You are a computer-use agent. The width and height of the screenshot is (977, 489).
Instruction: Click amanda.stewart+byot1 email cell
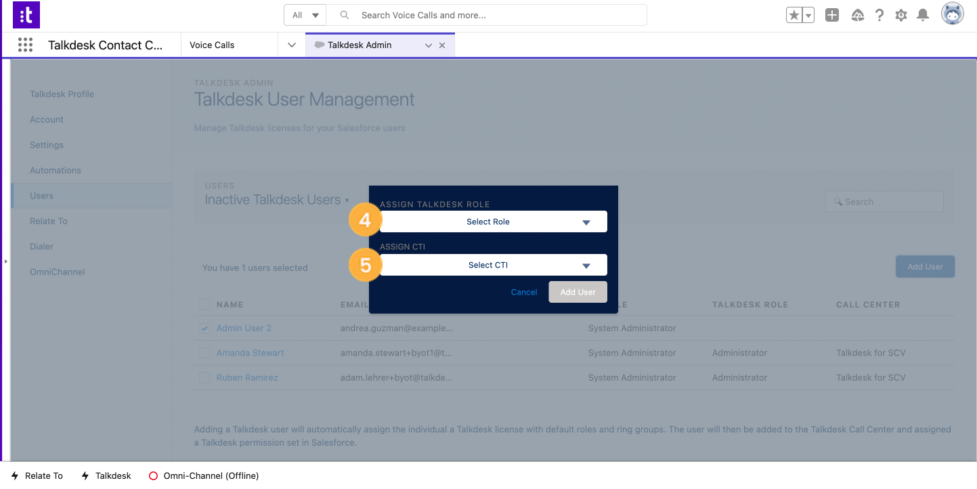[396, 353]
